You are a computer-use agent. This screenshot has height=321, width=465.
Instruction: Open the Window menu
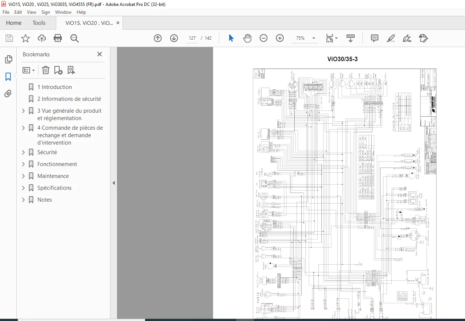(x=63, y=12)
